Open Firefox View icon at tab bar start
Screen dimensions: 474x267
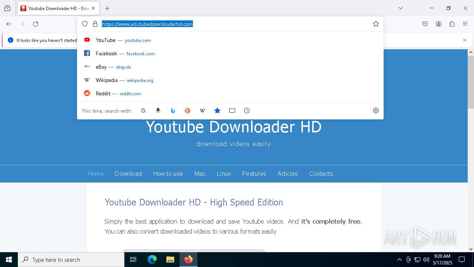7,8
